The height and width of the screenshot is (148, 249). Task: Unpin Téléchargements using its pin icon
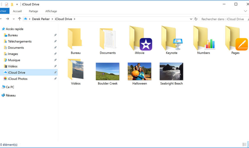coord(55,41)
